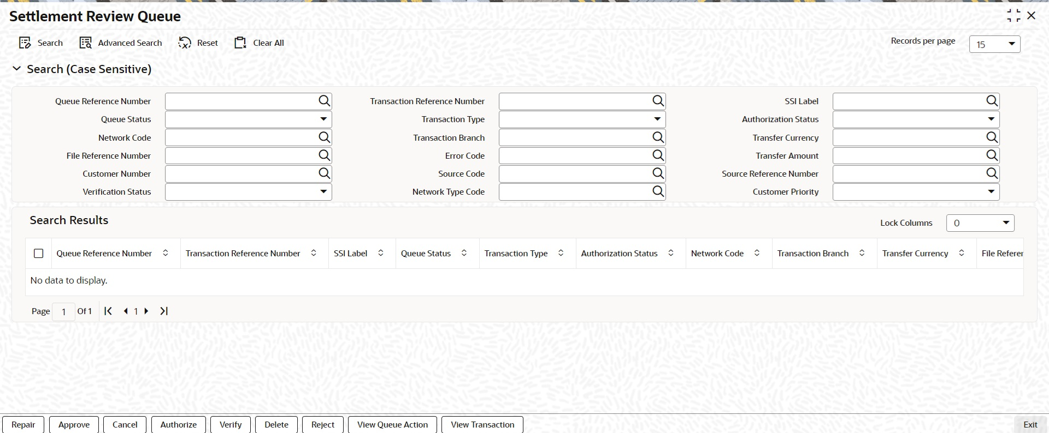This screenshot has width=1049, height=433.
Task: Collapse the Search (Case Sensitive) section
Action: click(17, 69)
